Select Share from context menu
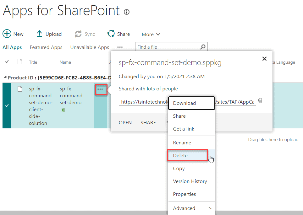 (191, 116)
